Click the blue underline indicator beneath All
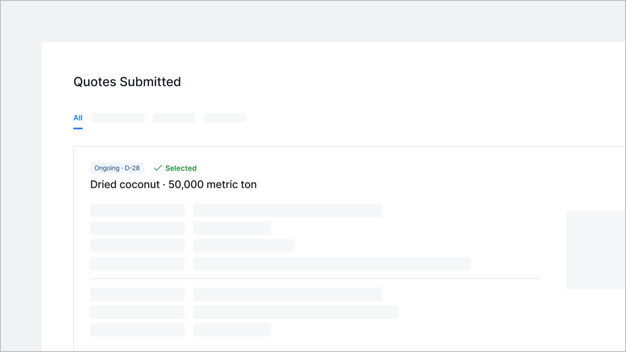Image resolution: width=626 pixels, height=352 pixels. 78,128
